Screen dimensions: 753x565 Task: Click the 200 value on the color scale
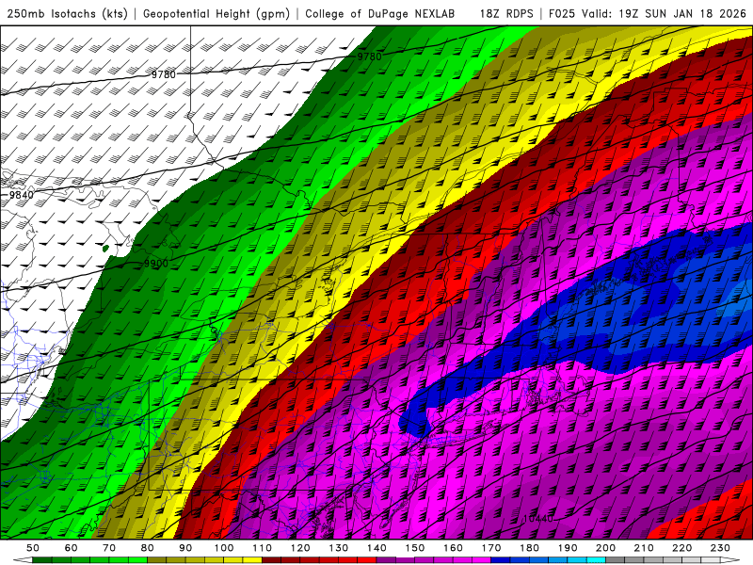coord(605,548)
